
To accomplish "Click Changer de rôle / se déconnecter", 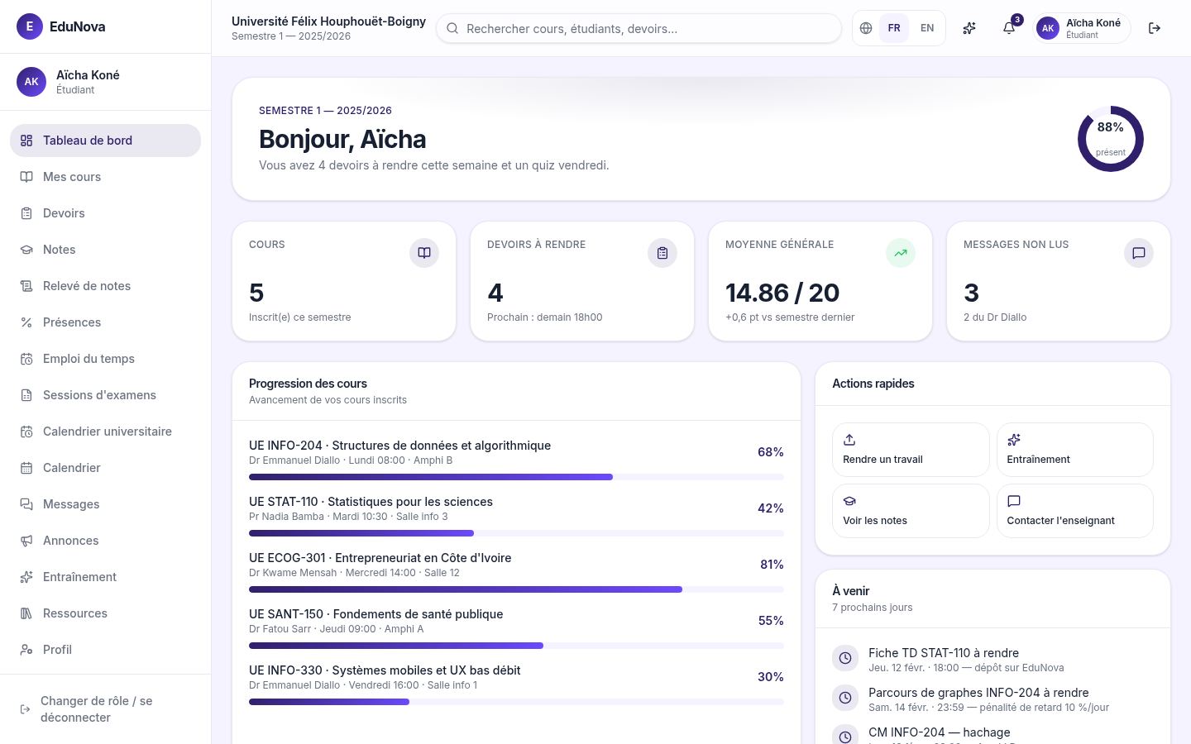I will pos(105,709).
